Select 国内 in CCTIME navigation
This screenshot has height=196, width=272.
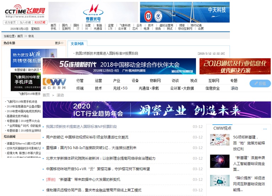pyautogui.click(x=65, y=25)
